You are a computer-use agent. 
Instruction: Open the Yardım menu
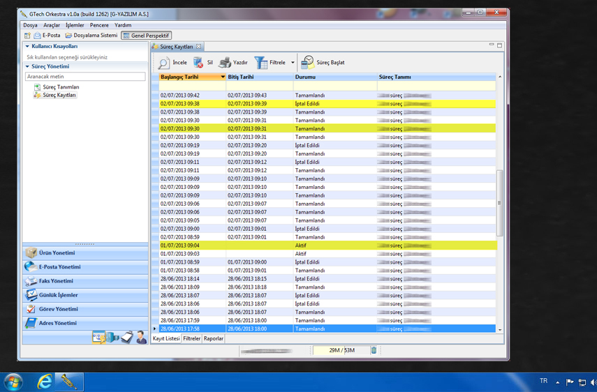tap(123, 25)
